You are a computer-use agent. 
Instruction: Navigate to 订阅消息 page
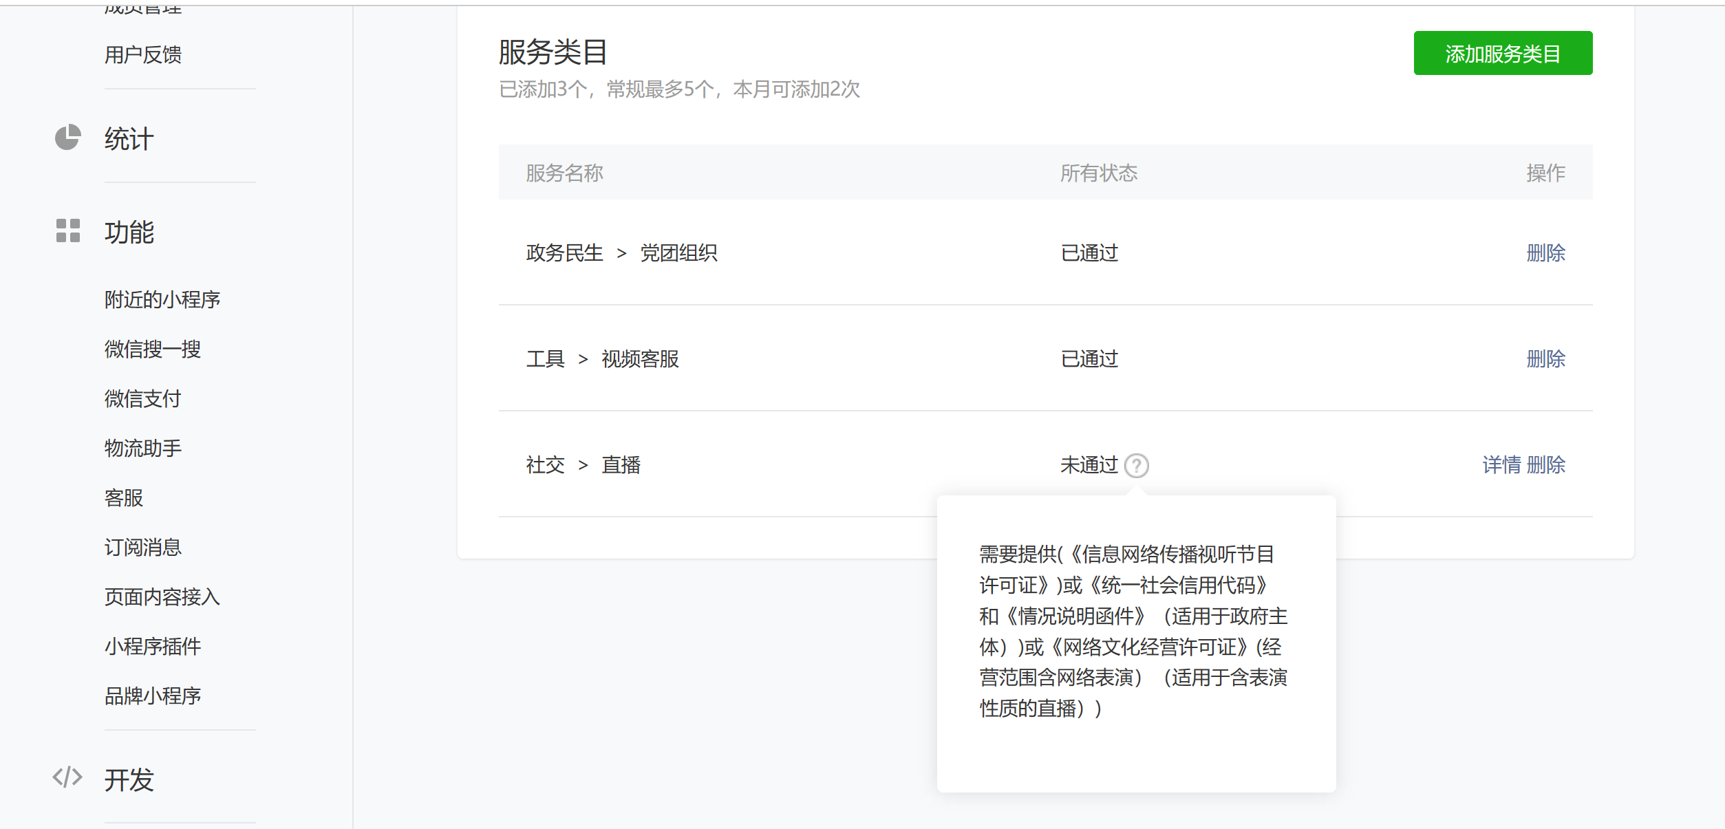[x=143, y=548]
